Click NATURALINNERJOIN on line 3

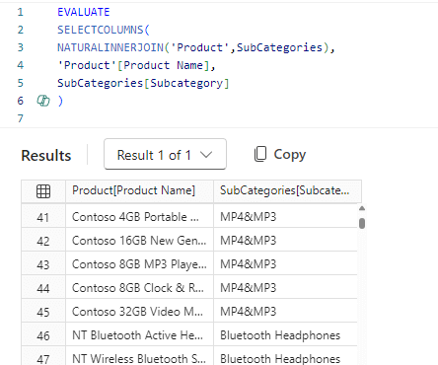(110, 47)
